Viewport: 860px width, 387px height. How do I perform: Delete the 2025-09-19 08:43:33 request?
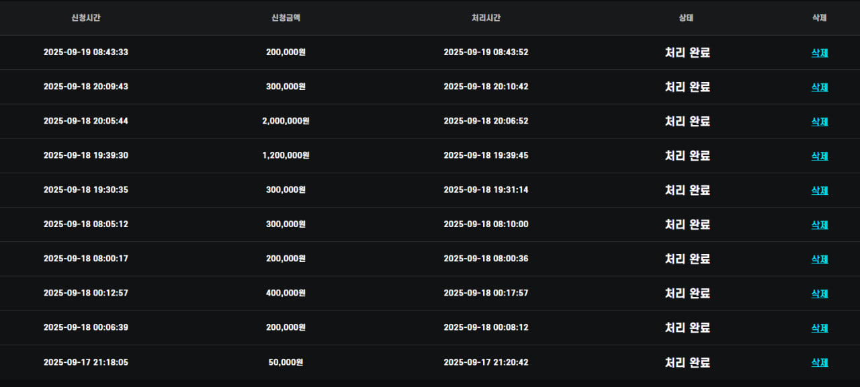[819, 53]
